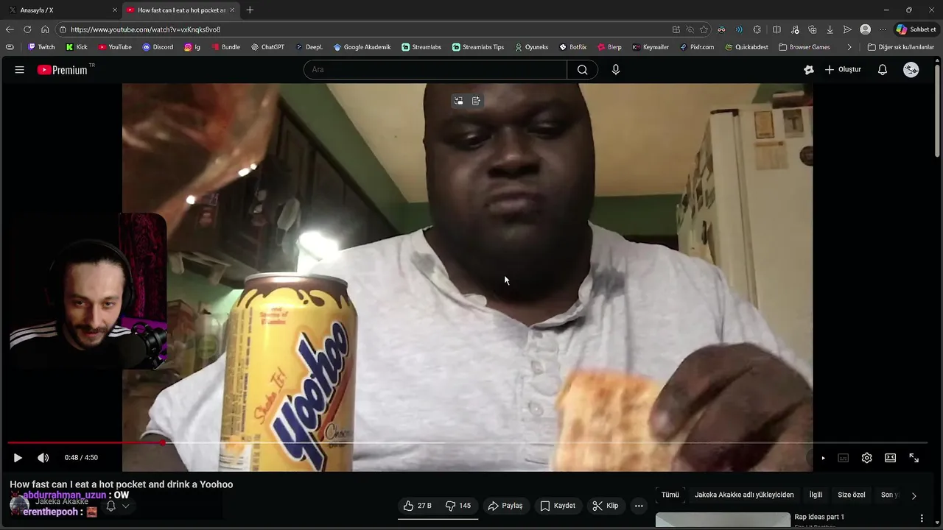Switch to Anasayfa / X browser tab
This screenshot has height=530, width=943.
[x=62, y=10]
